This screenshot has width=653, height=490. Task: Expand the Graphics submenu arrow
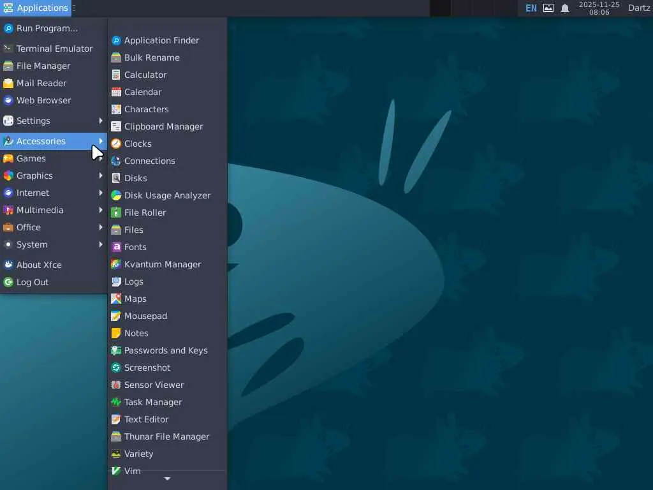(x=101, y=176)
